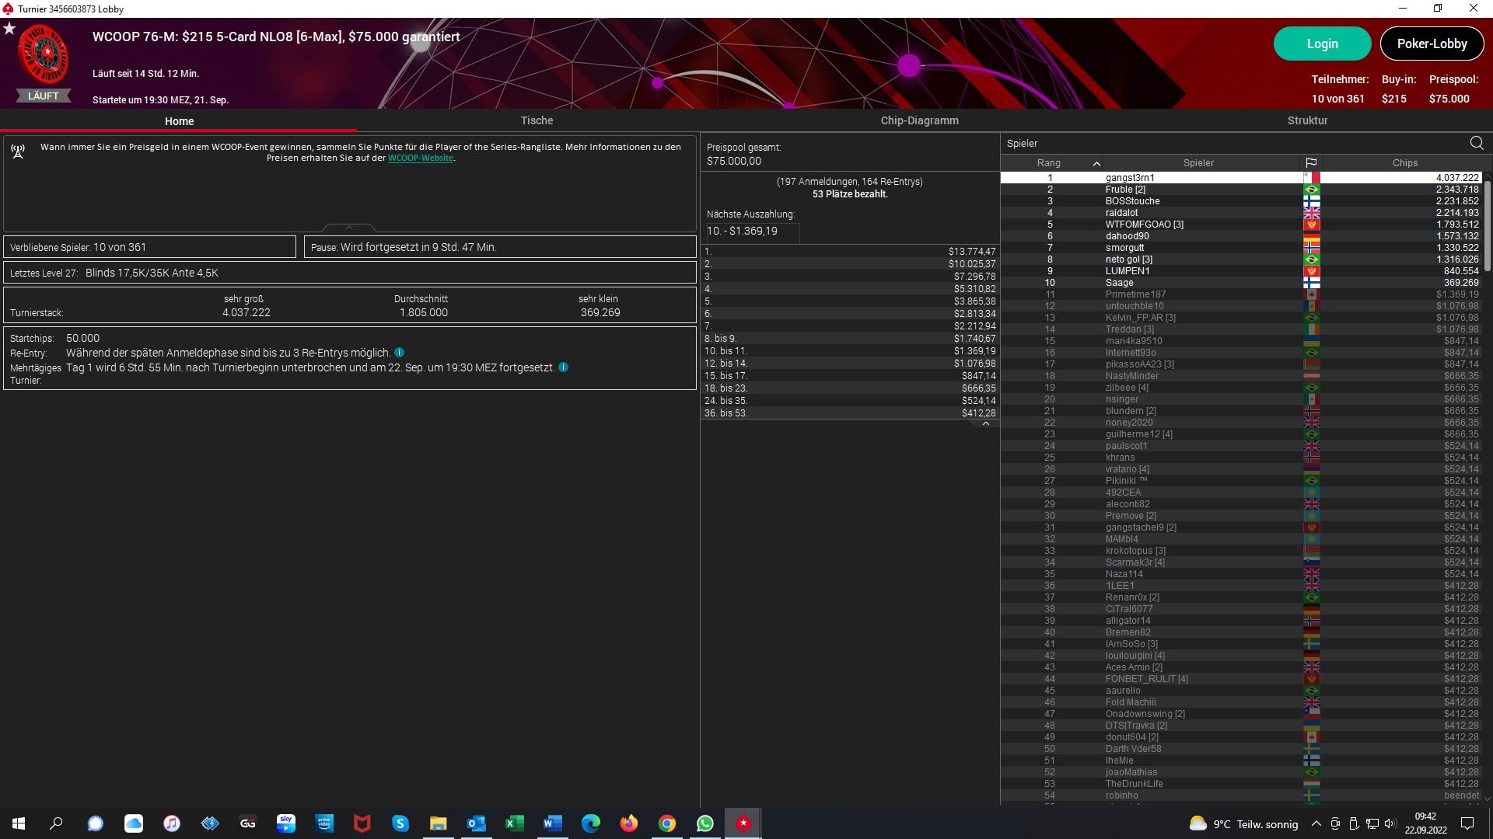Click the green Login button
1493x839 pixels.
click(x=1322, y=44)
